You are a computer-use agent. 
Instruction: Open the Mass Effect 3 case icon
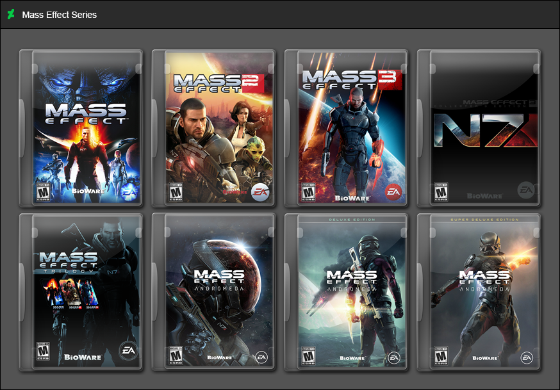352,127
